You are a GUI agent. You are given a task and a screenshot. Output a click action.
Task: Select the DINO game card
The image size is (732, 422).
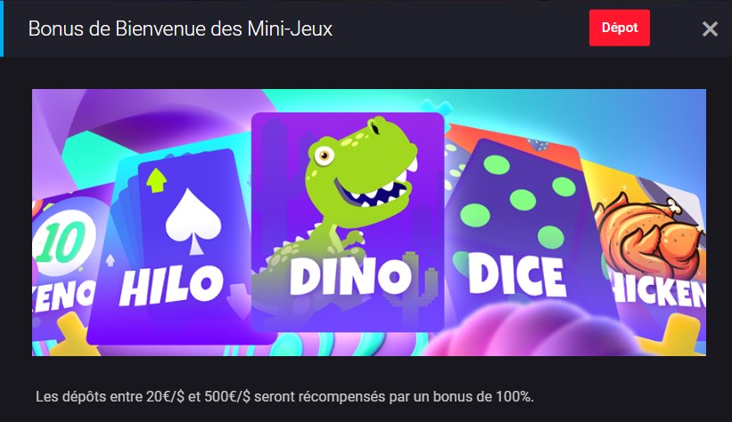pyautogui.click(x=348, y=222)
